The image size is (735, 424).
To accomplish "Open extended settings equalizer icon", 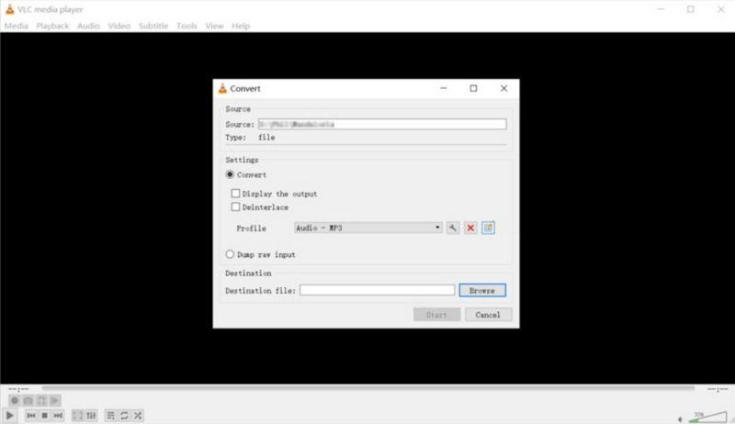I will point(91,415).
